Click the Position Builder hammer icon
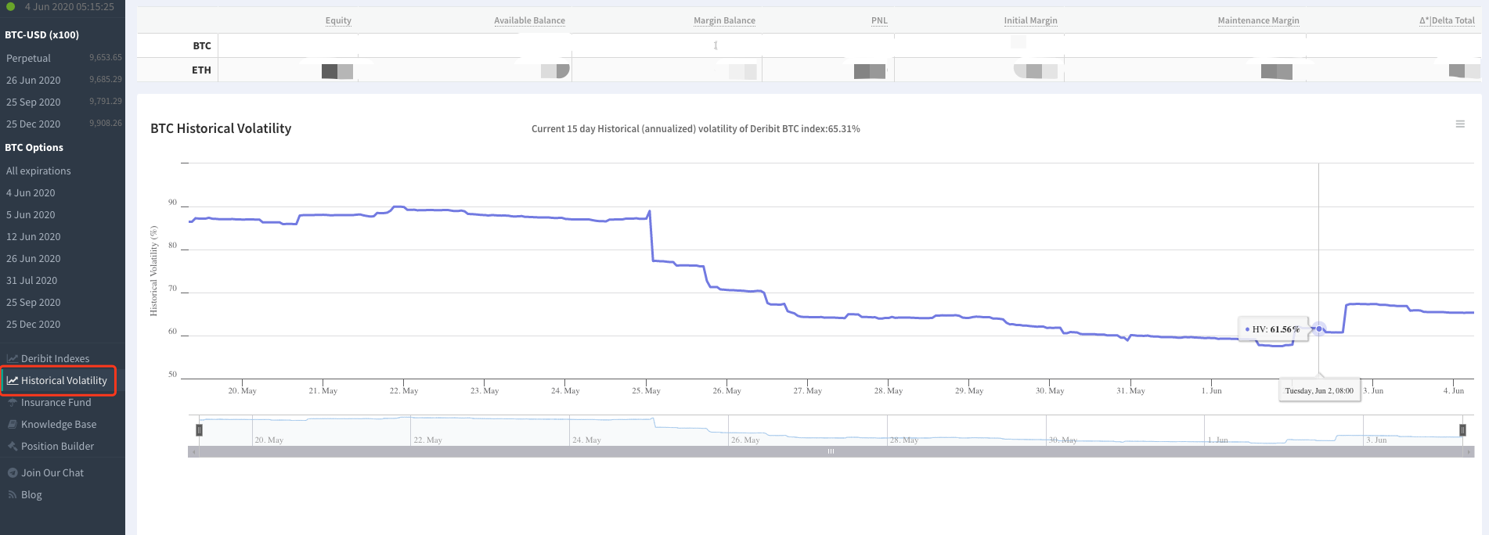The height and width of the screenshot is (535, 1489). tap(13, 447)
